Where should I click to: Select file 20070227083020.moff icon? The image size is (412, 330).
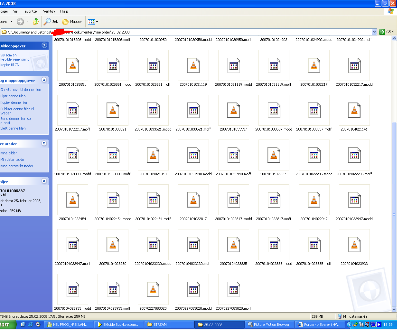point(234,289)
